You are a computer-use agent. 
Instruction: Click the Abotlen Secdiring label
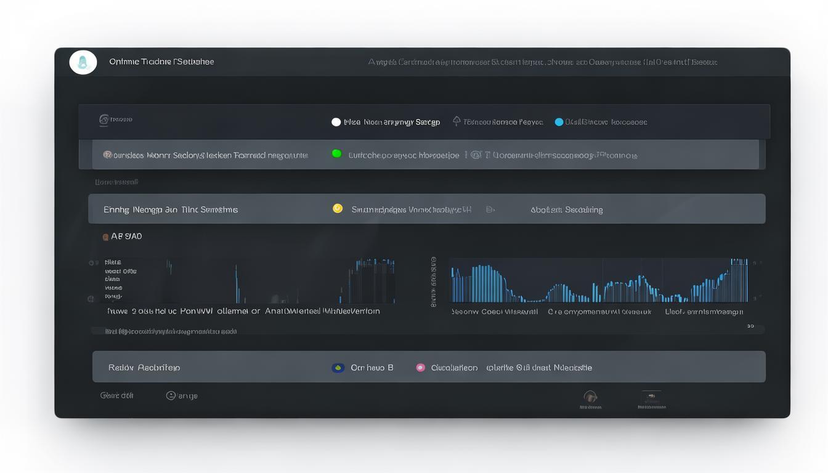pyautogui.click(x=566, y=209)
